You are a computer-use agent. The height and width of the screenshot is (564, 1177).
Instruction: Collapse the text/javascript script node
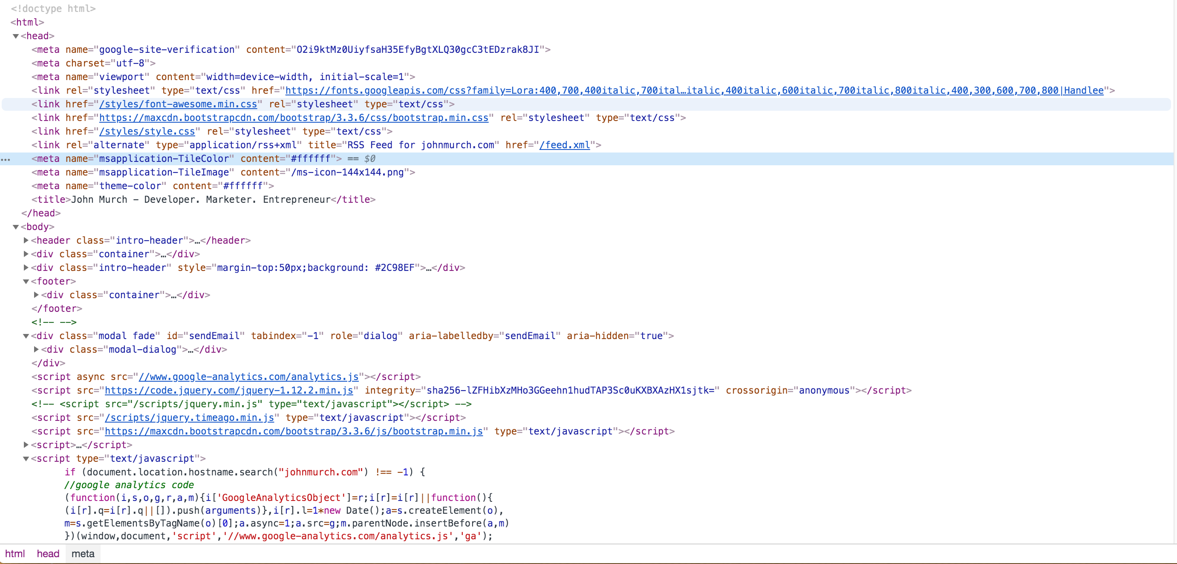click(26, 458)
